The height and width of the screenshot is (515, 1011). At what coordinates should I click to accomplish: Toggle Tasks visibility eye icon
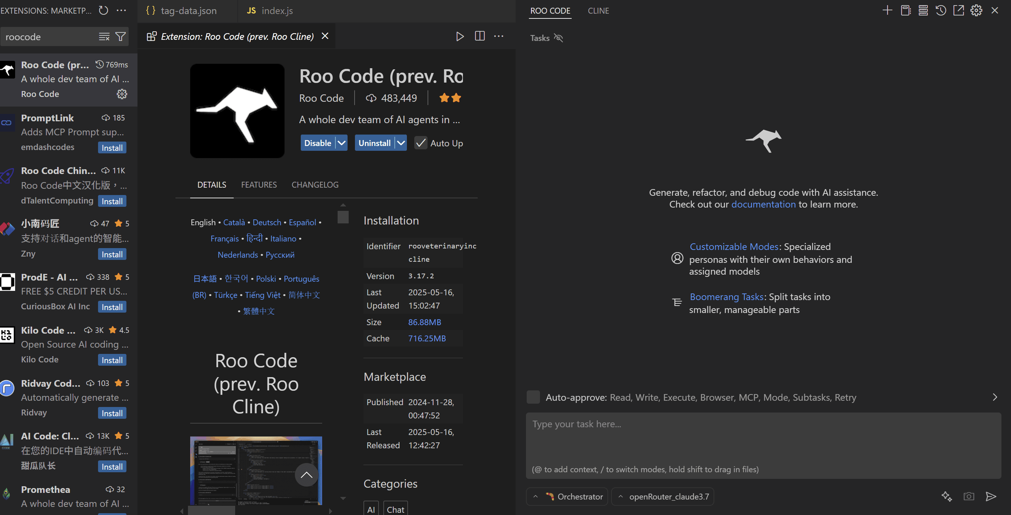pyautogui.click(x=558, y=38)
